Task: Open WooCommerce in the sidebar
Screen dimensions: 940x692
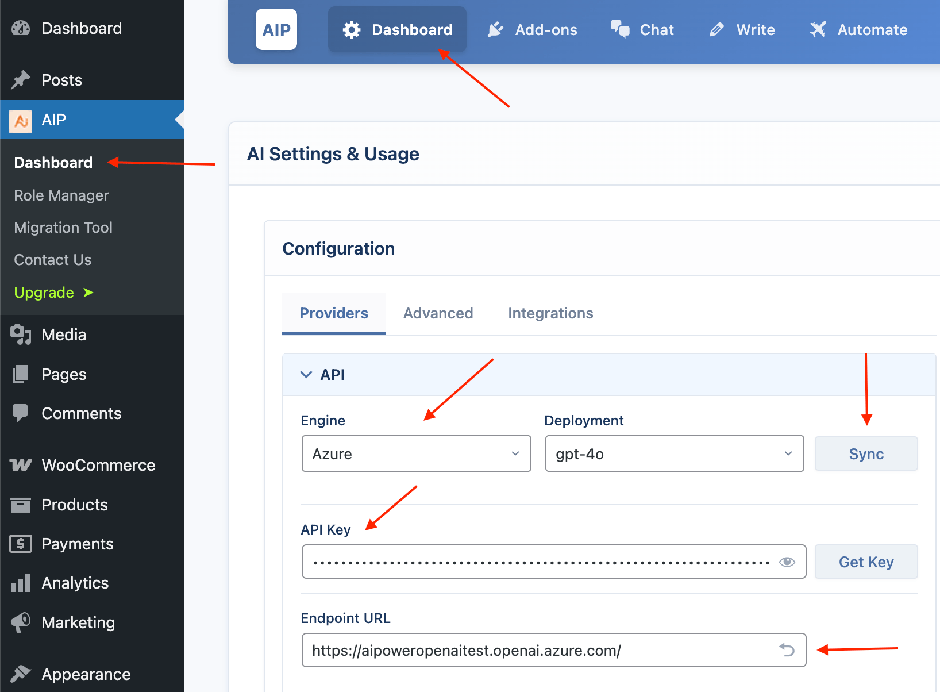Action: pos(99,465)
